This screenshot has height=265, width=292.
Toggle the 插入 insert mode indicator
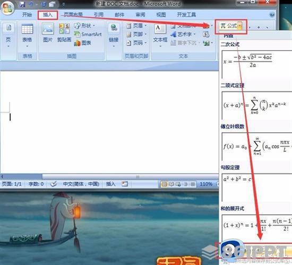pos(111,184)
